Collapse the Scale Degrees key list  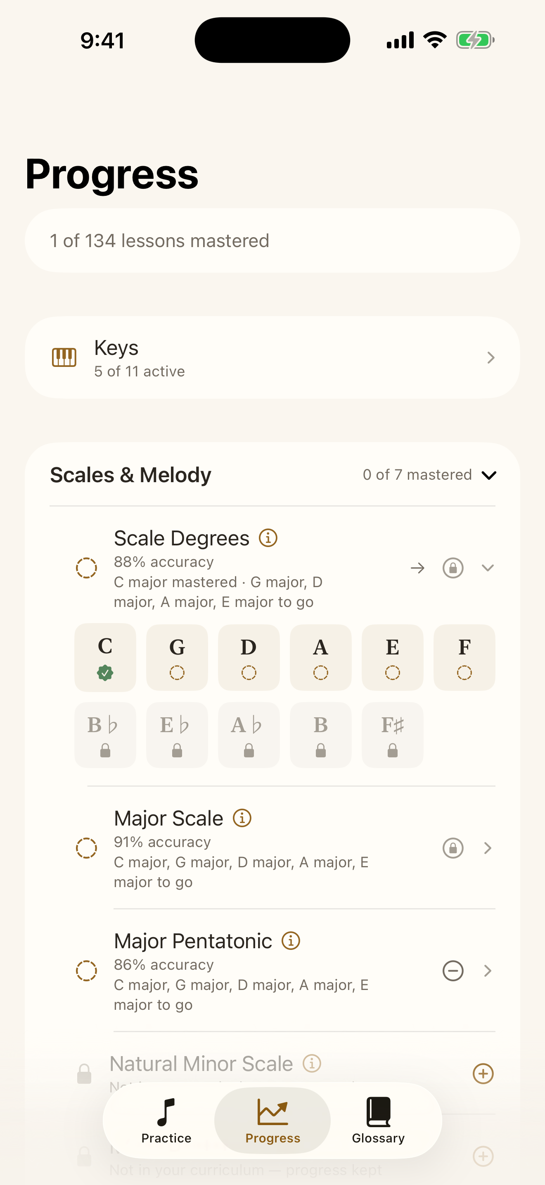coord(488,568)
